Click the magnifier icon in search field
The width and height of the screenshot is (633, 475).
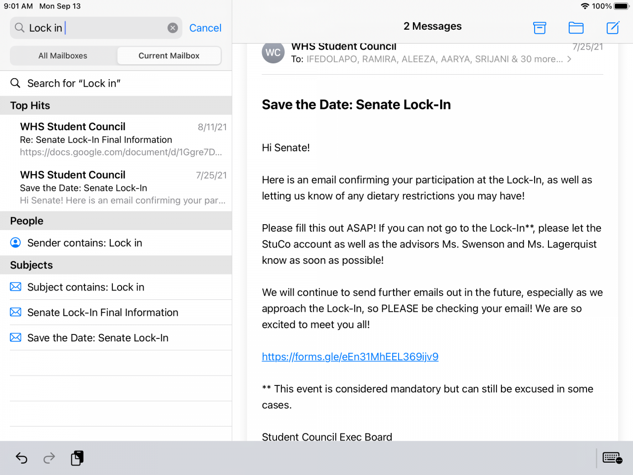(x=20, y=28)
